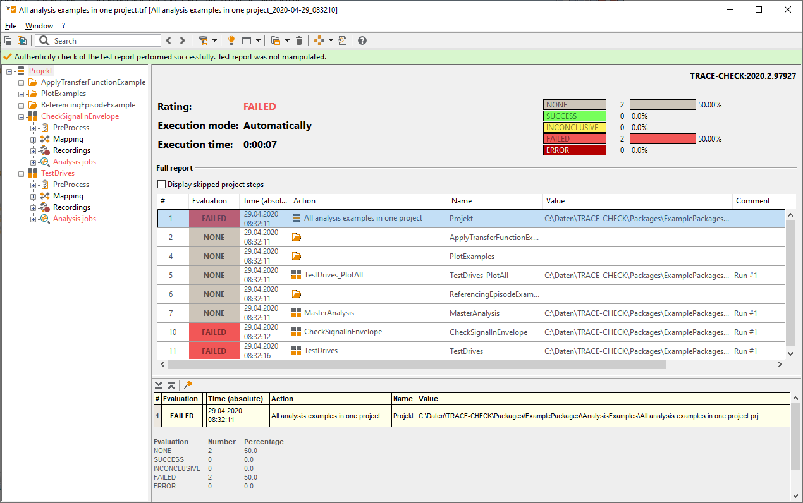Click the stacked folders icon in toolbar
803x503 pixels.
tap(276, 40)
